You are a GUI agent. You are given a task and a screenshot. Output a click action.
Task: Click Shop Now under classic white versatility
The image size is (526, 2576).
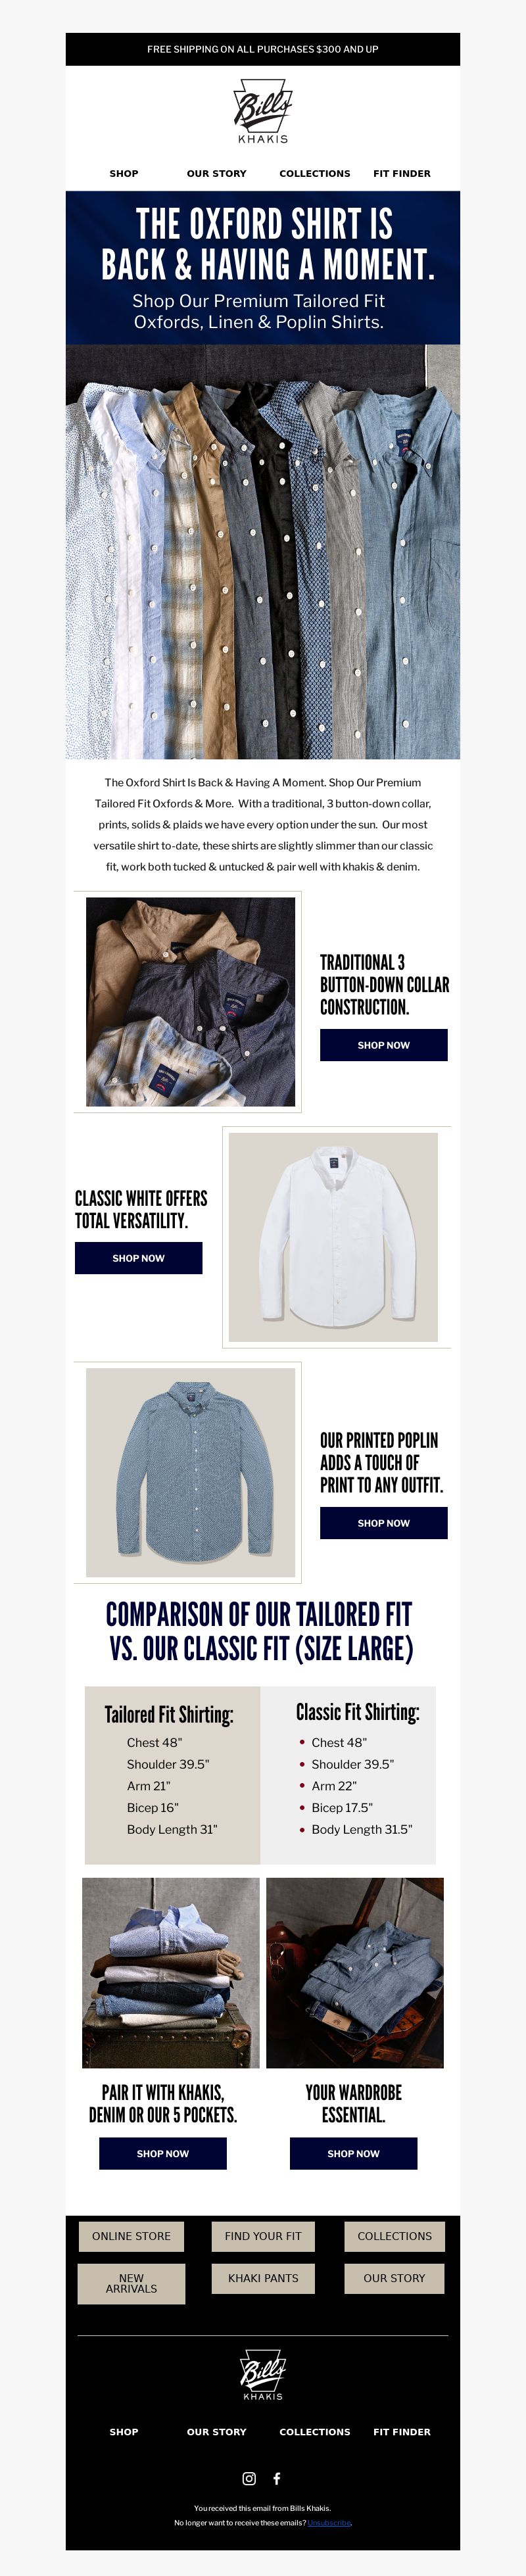click(139, 1258)
